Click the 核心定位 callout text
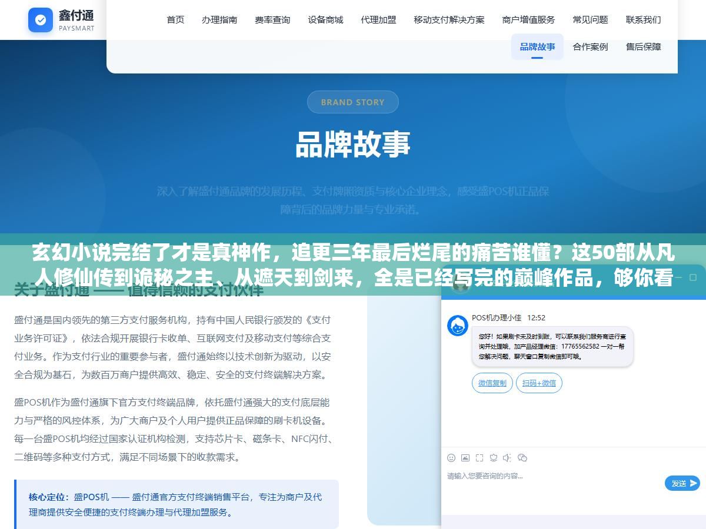The height and width of the screenshot is (529, 706). tap(176, 504)
